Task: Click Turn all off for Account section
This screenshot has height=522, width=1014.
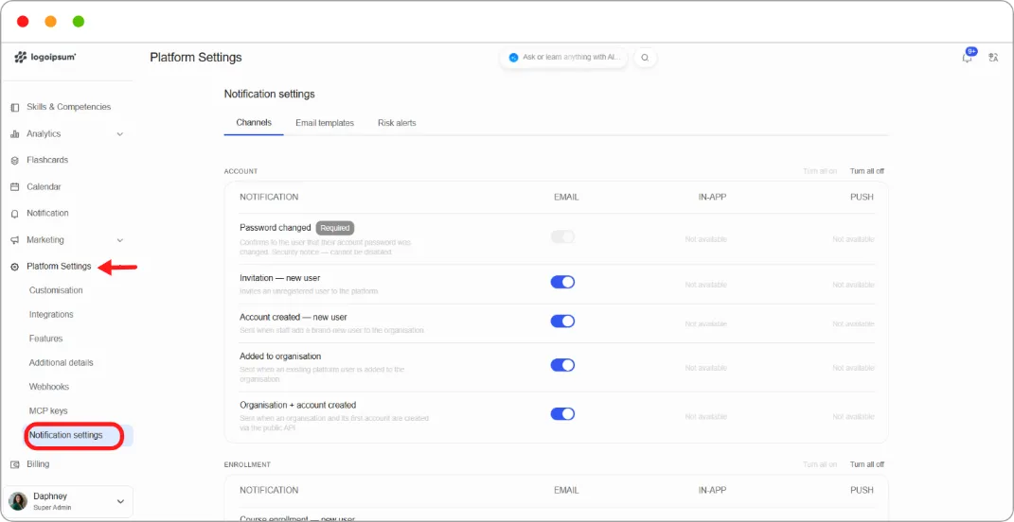Action: pos(866,171)
